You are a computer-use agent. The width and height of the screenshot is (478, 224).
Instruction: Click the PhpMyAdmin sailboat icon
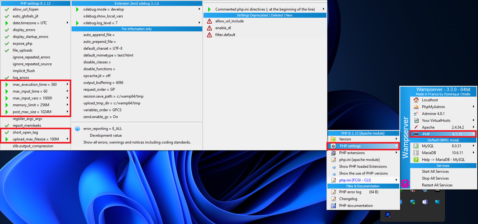pyautogui.click(x=416, y=107)
